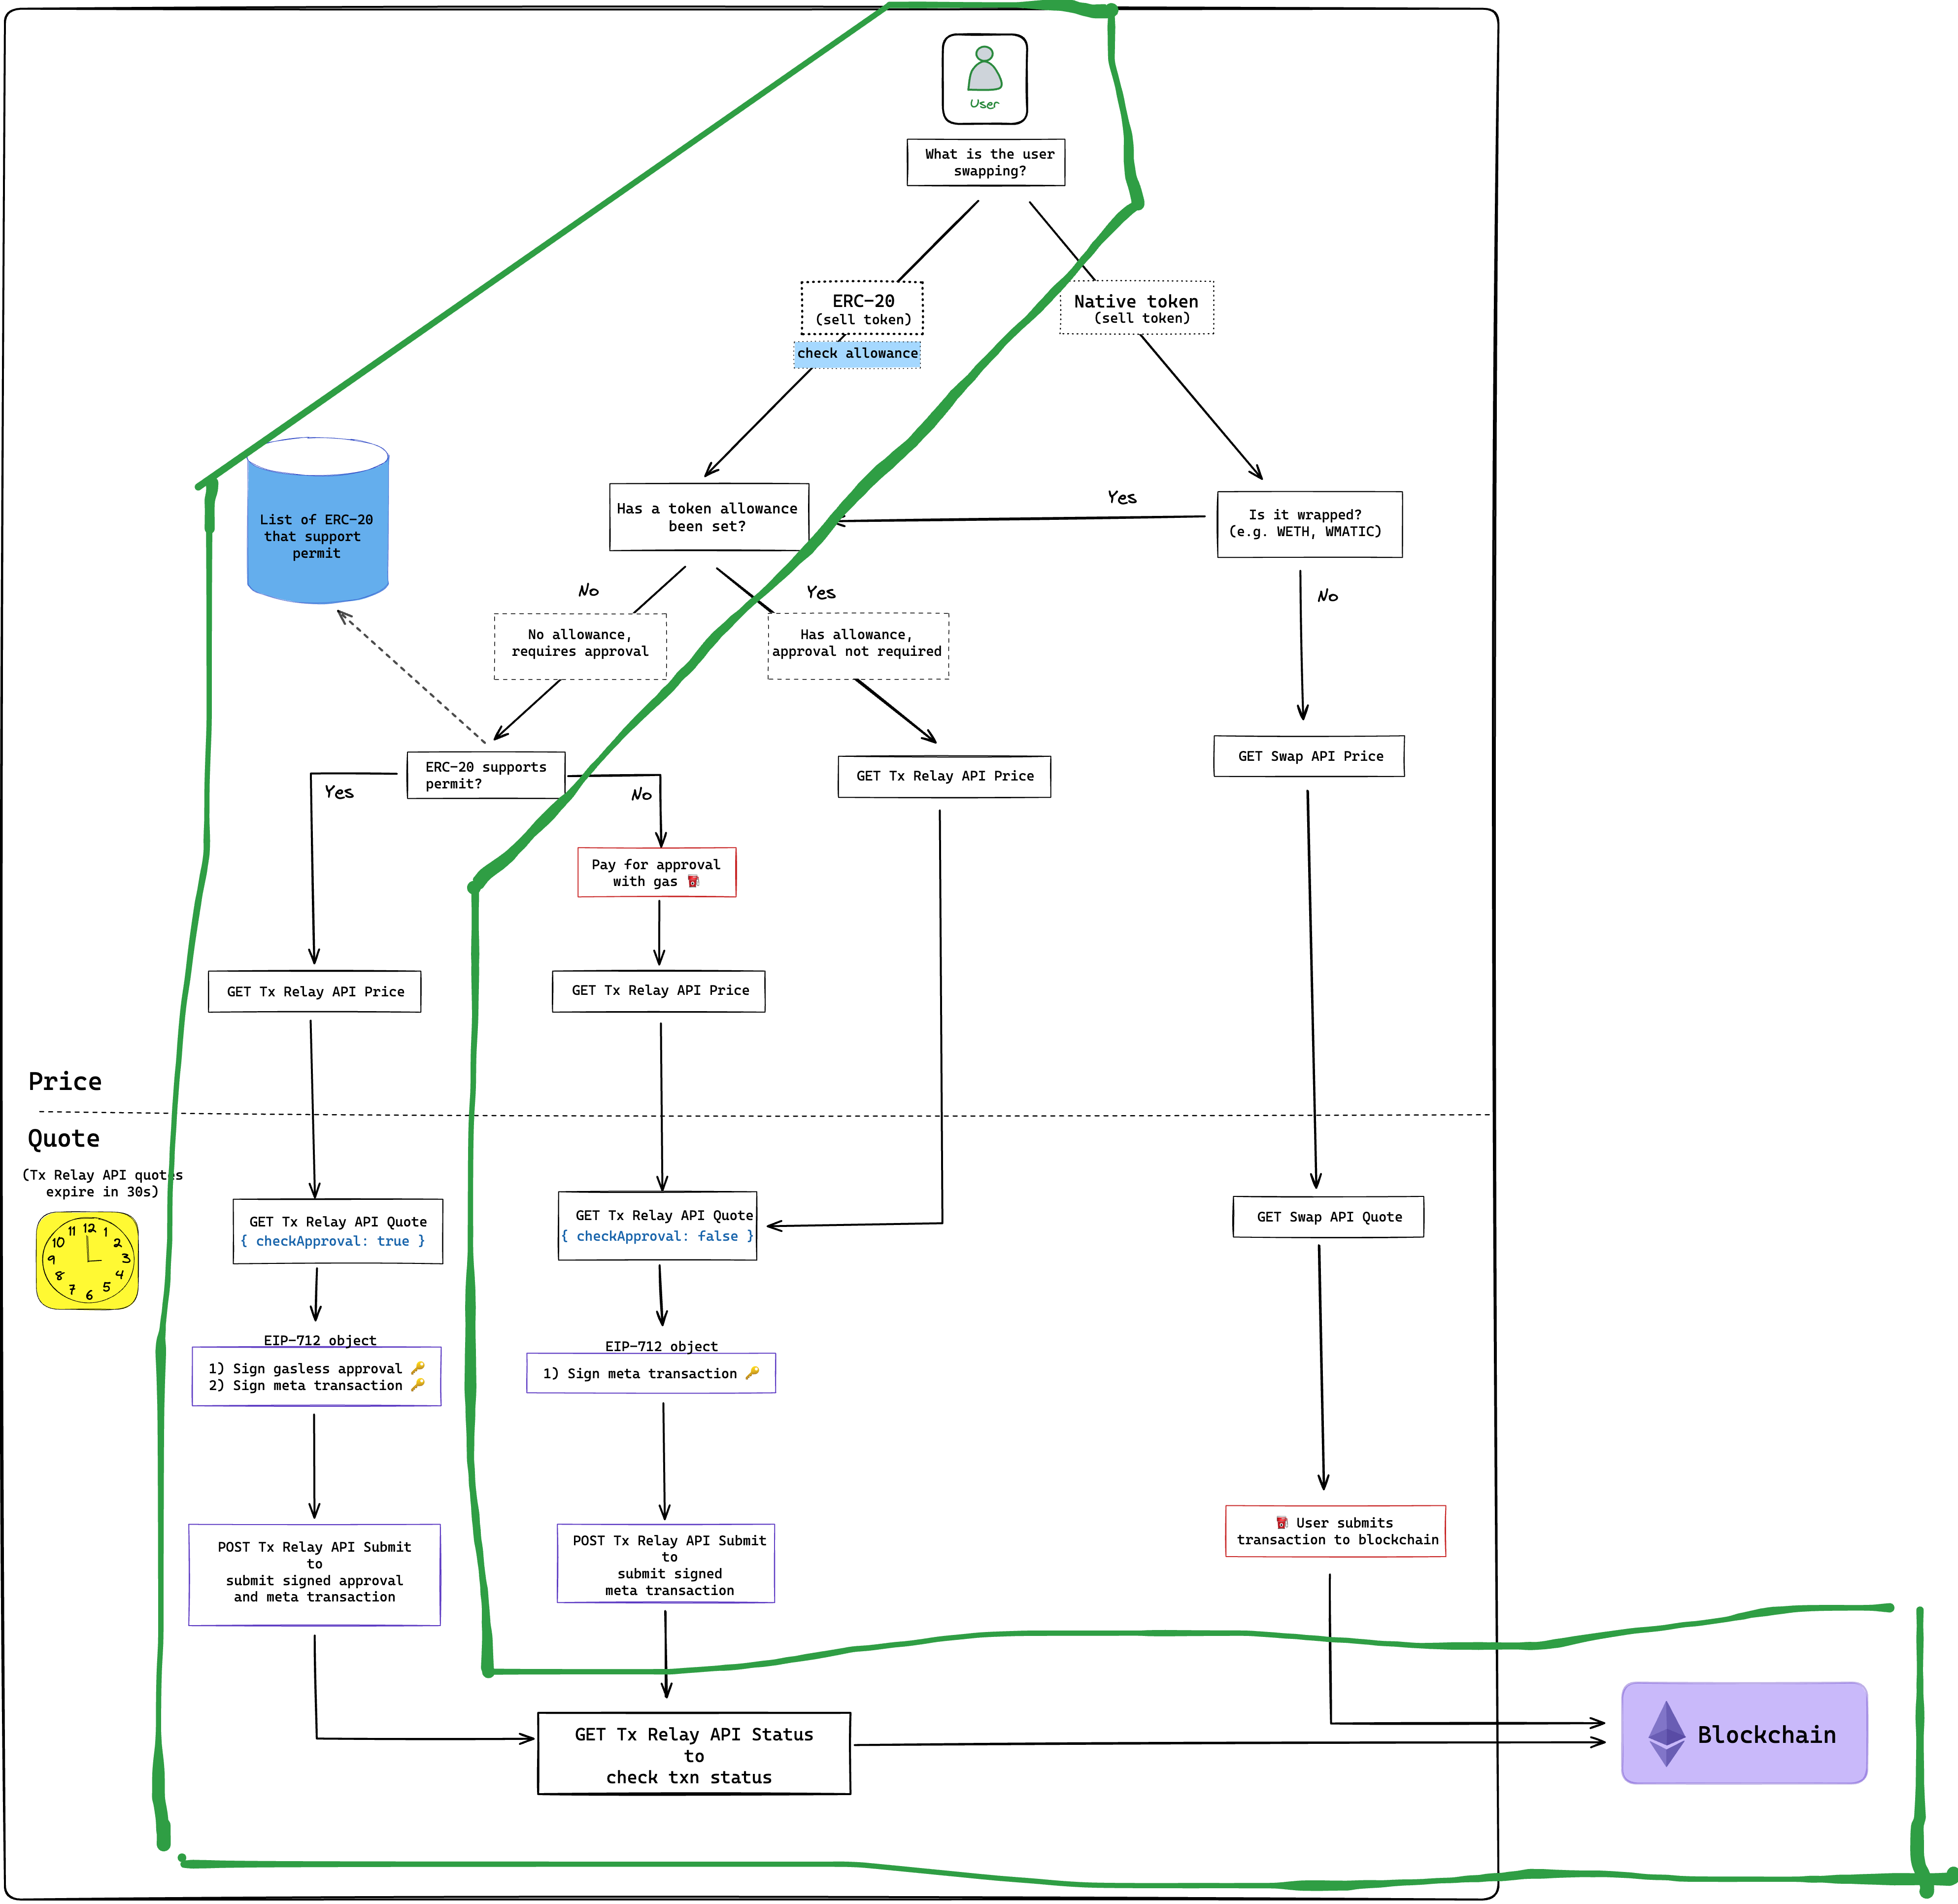
Task: Click 'Has allowance, approval not required' box
Action: [x=858, y=646]
